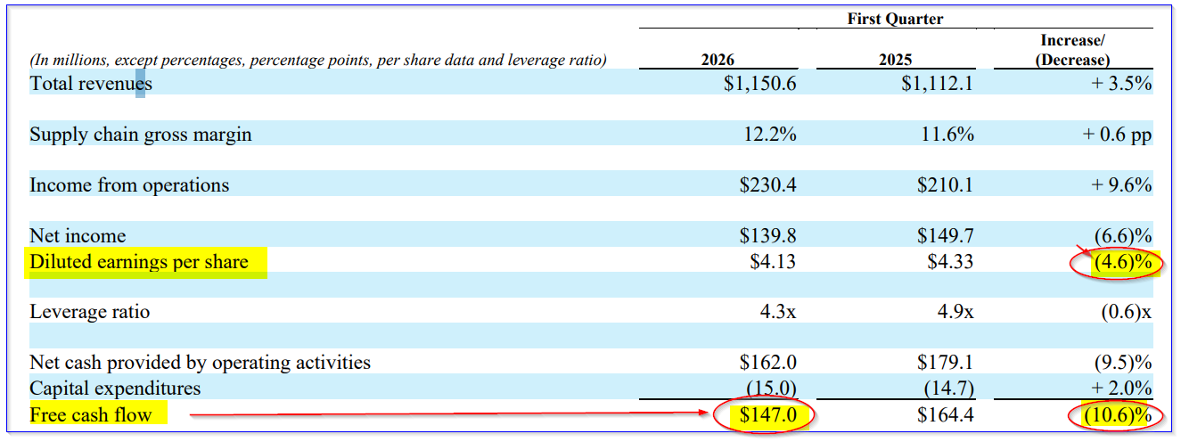1181x442 pixels.
Task: Click the First Quarter heading
Action: [895, 19]
